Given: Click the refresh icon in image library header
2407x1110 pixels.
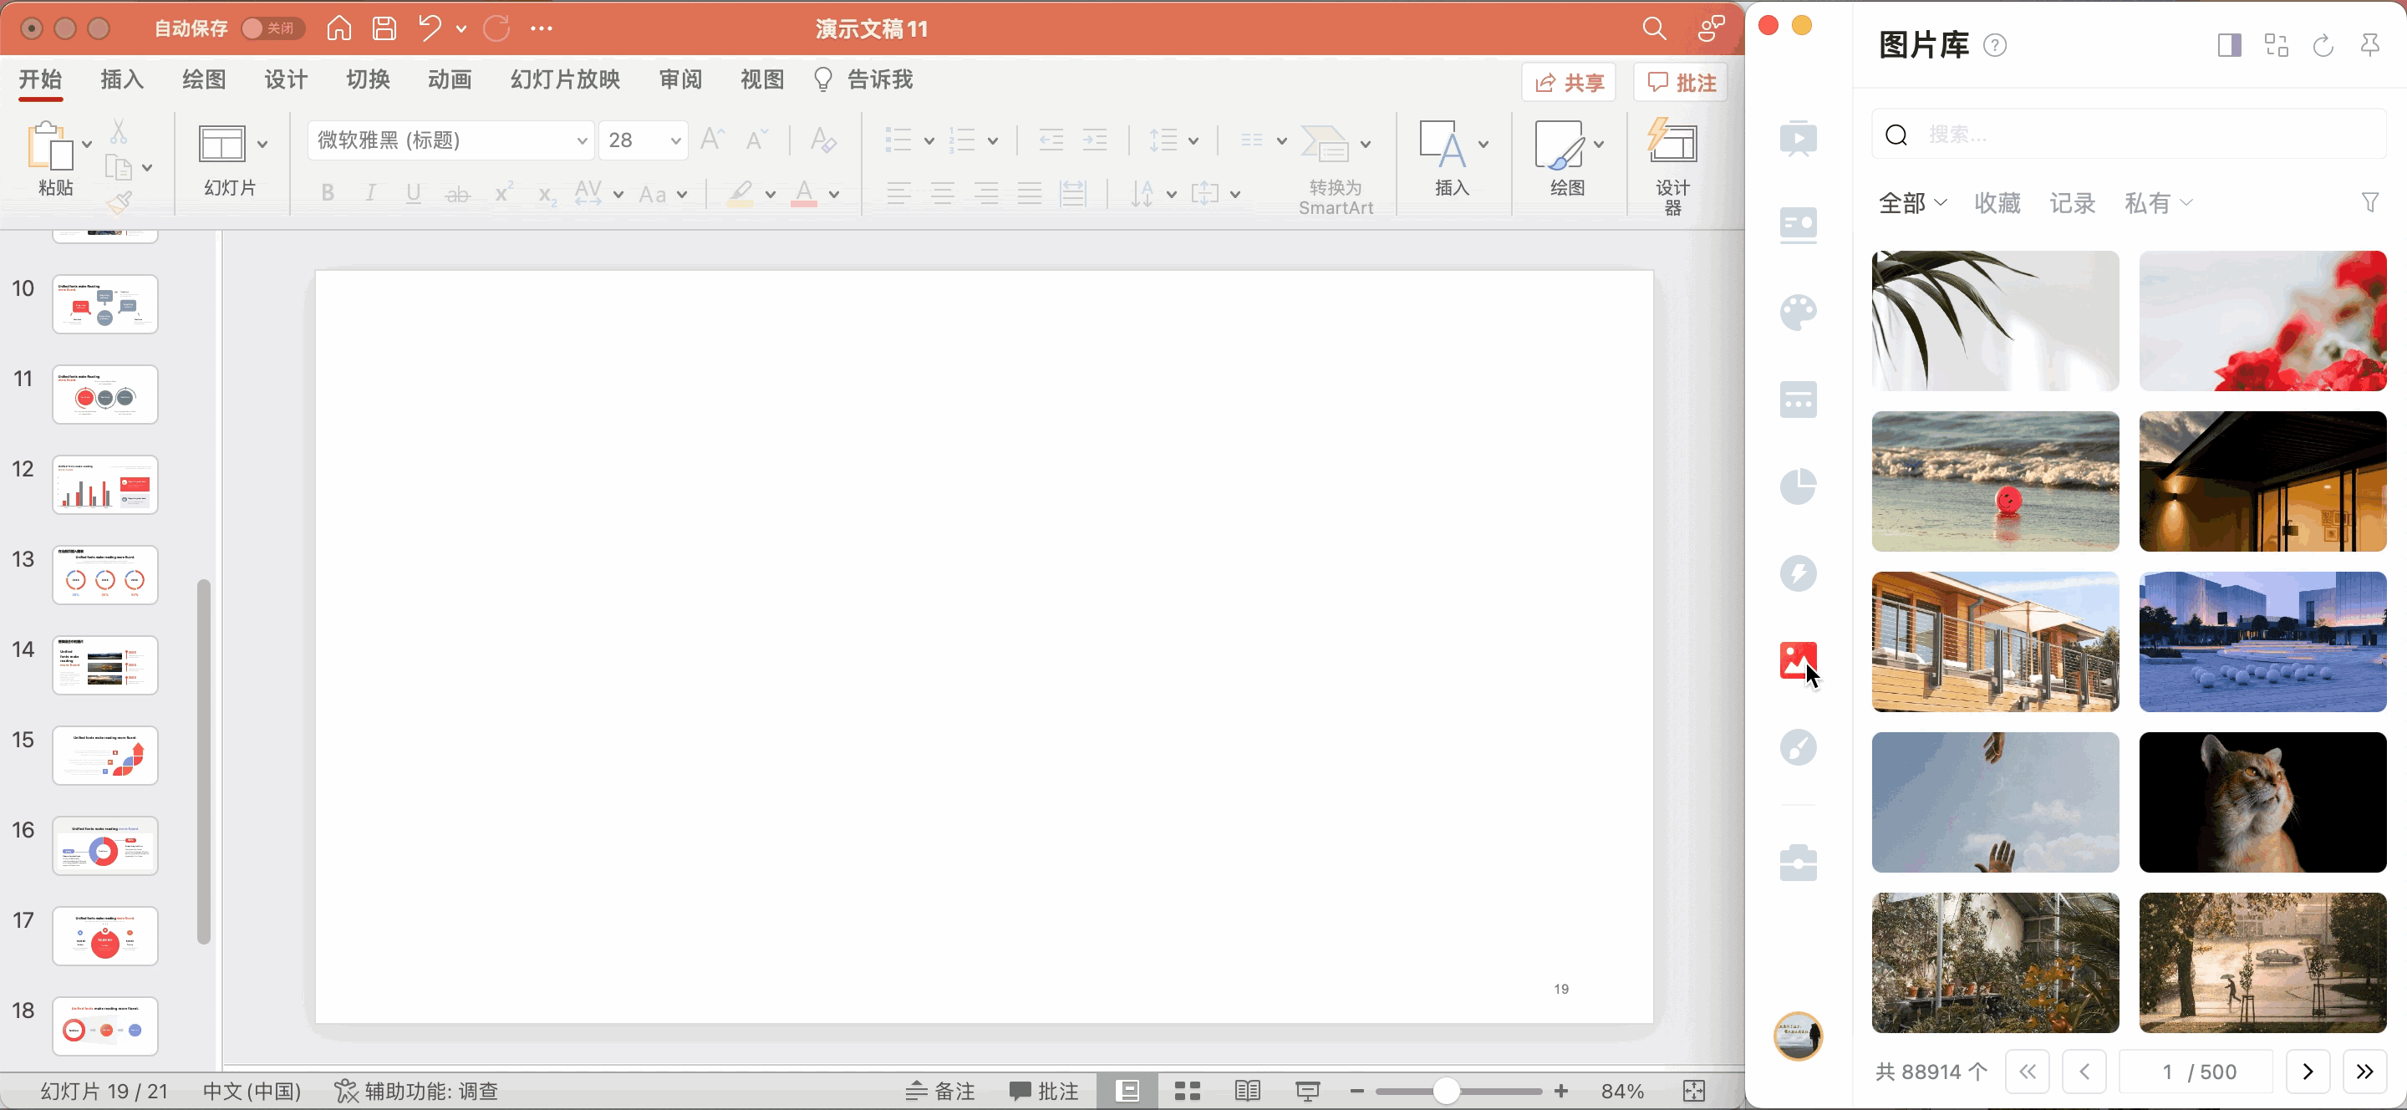Looking at the screenshot, I should [x=2323, y=45].
